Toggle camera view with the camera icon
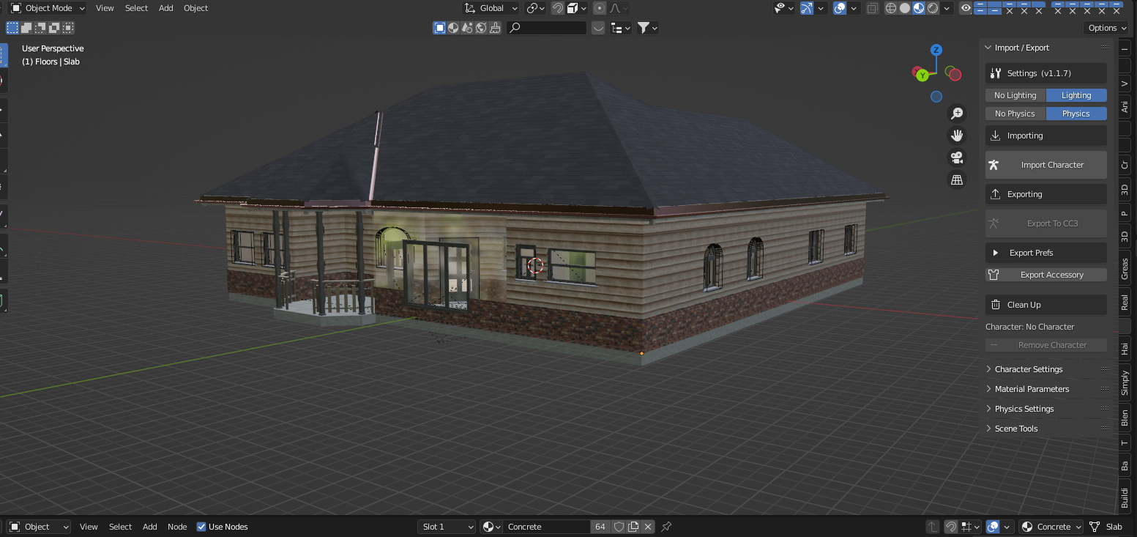 [956, 158]
